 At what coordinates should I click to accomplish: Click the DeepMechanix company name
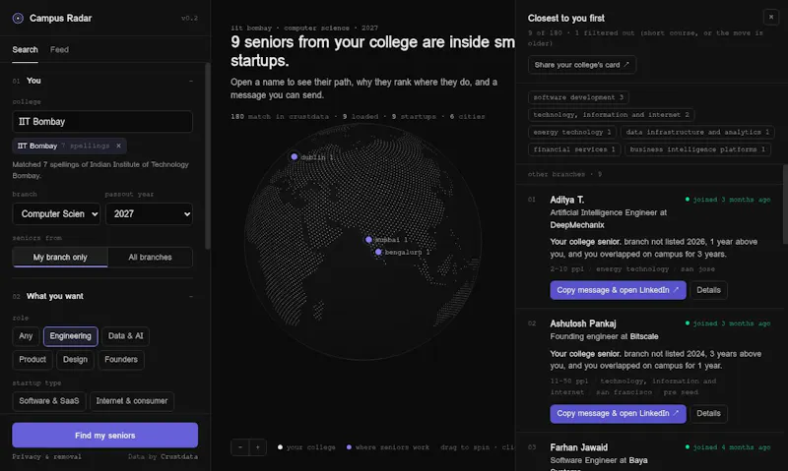click(x=577, y=225)
